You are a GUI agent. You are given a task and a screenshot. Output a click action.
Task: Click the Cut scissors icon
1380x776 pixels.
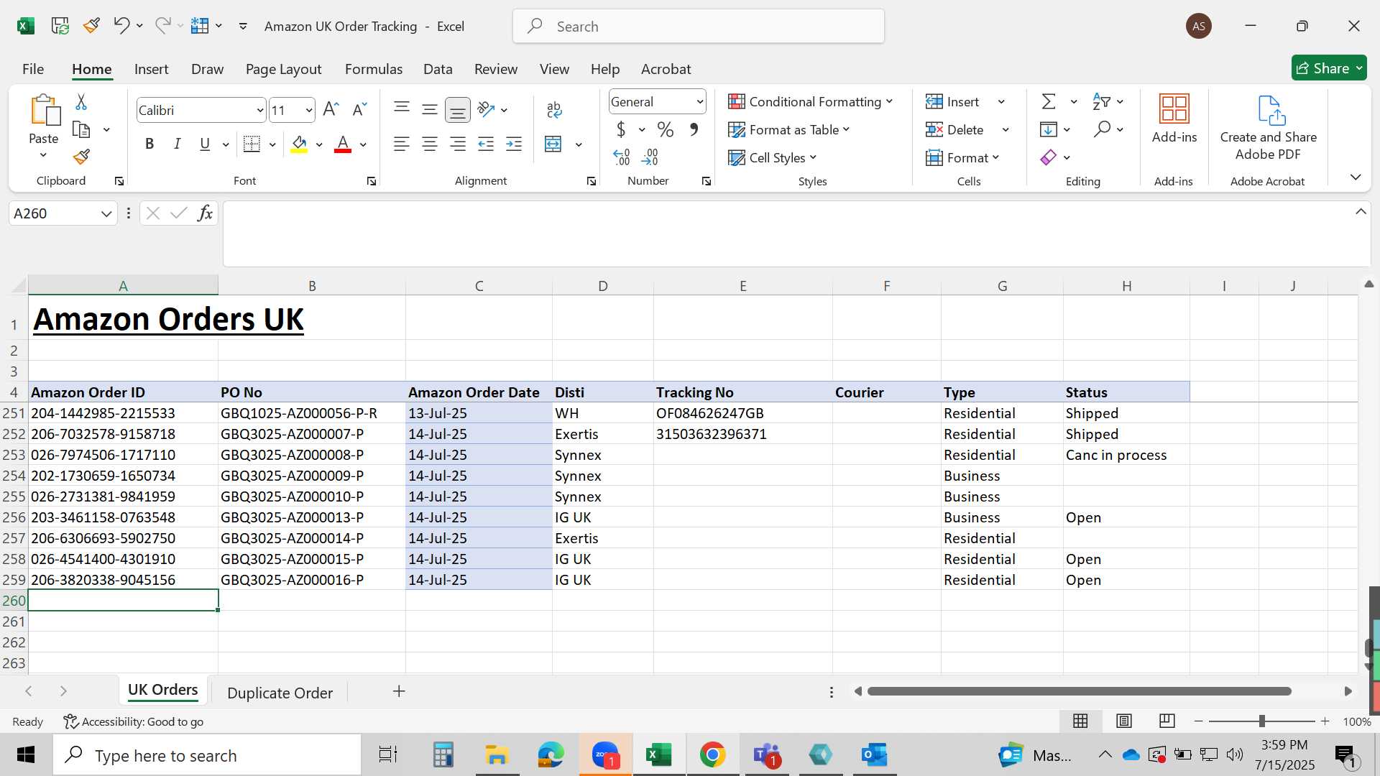pyautogui.click(x=81, y=102)
